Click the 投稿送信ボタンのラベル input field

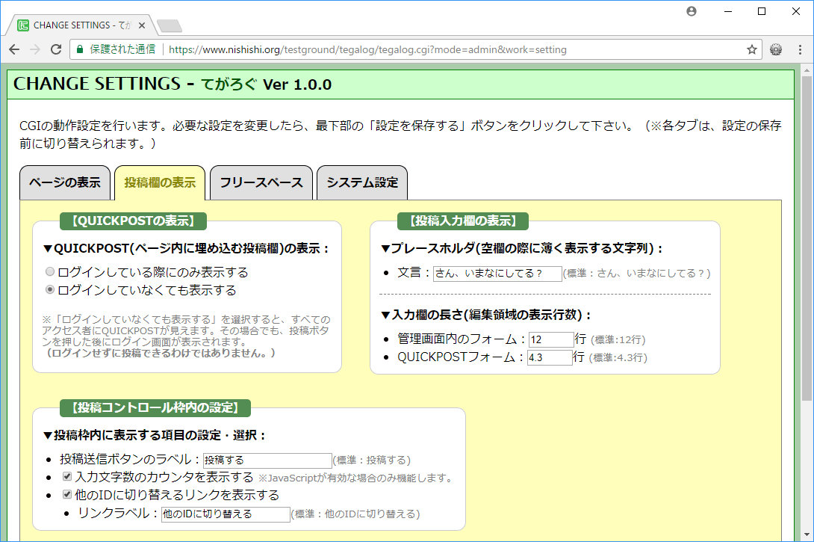[267, 461]
